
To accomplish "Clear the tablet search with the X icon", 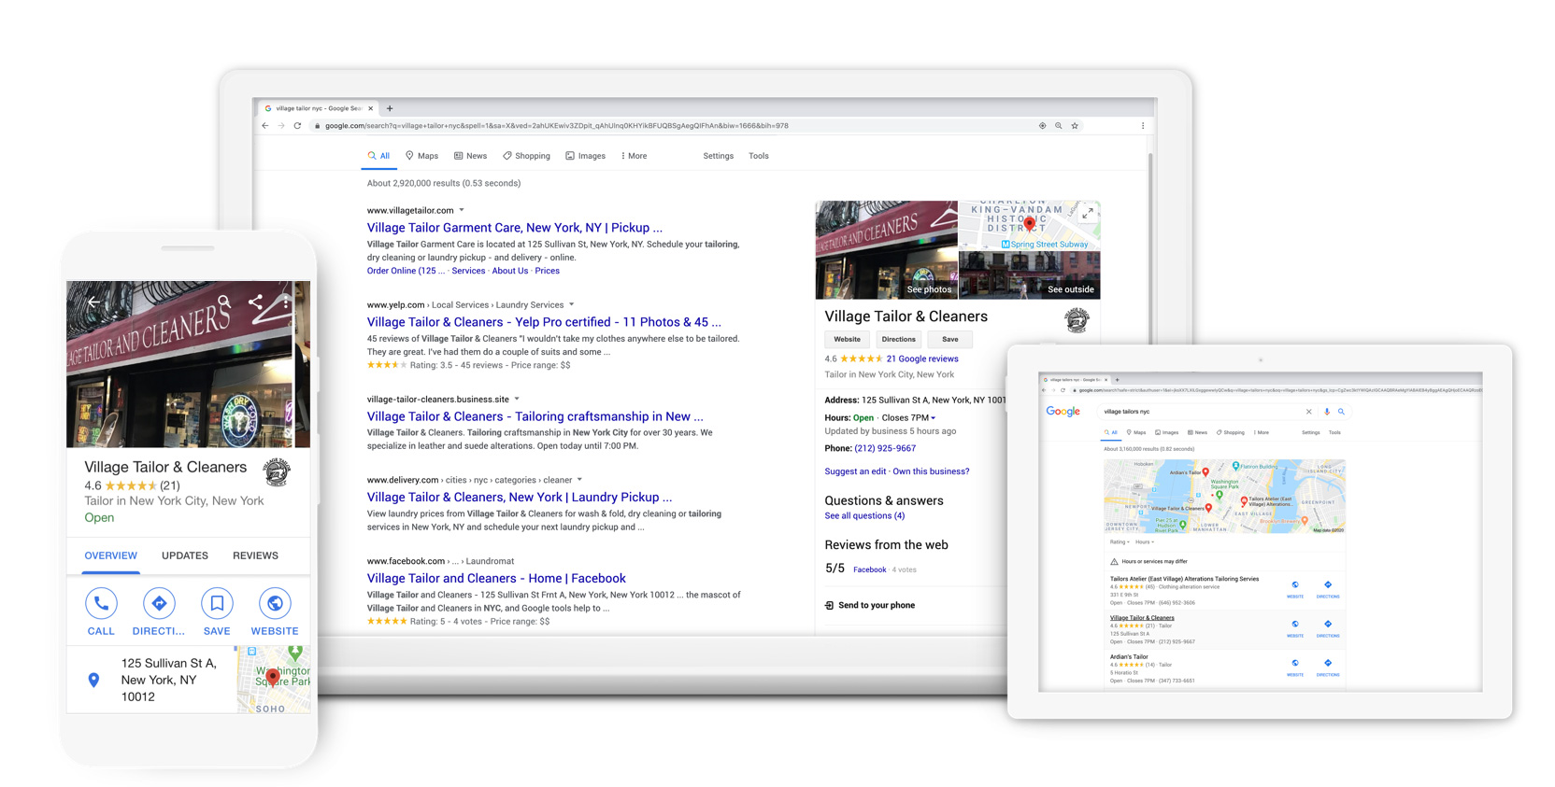I will click(x=1308, y=412).
